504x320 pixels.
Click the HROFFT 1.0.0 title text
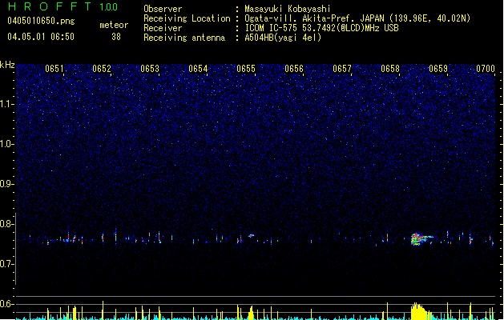[x=62, y=6]
